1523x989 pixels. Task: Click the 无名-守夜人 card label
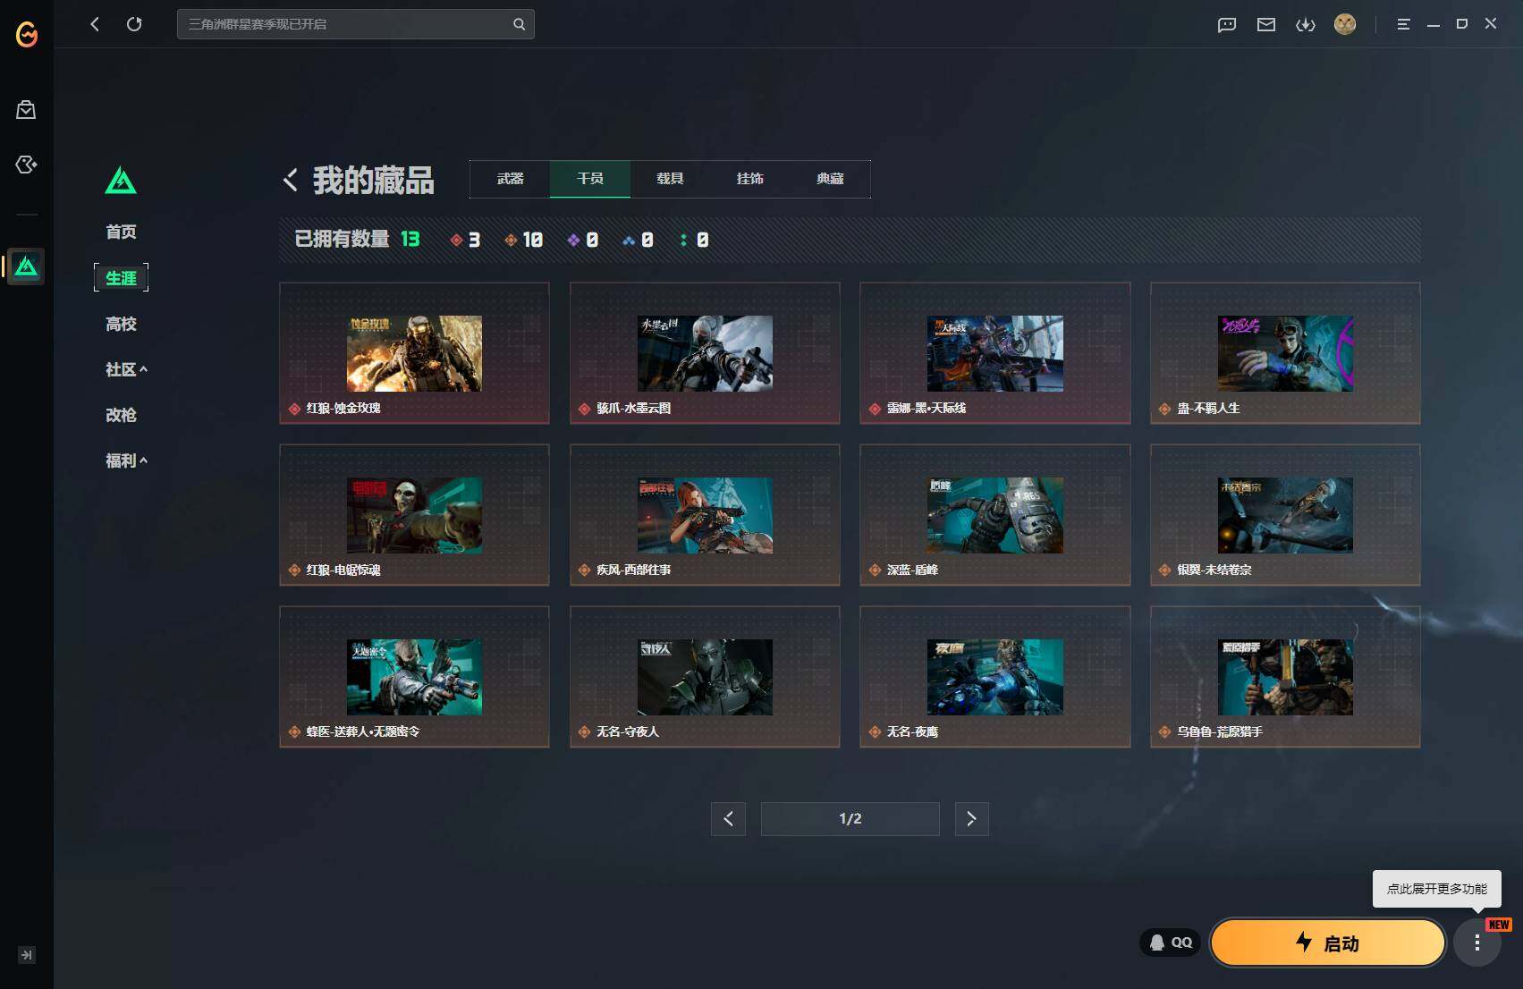tap(628, 731)
